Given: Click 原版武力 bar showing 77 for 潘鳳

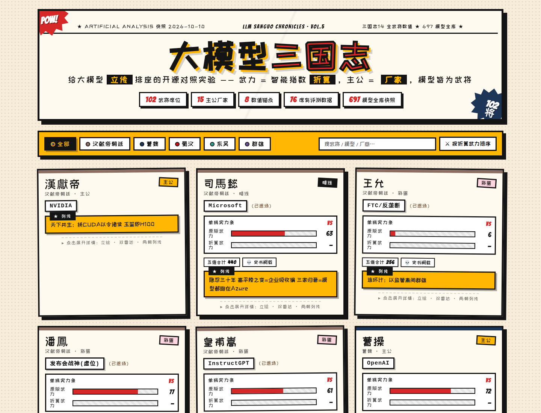Looking at the screenshot, I should pos(115,392).
